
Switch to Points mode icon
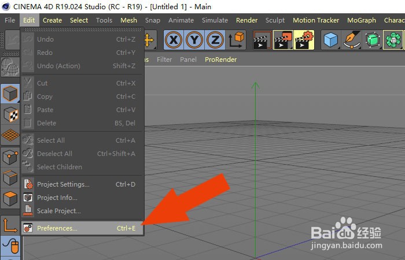[x=10, y=157]
